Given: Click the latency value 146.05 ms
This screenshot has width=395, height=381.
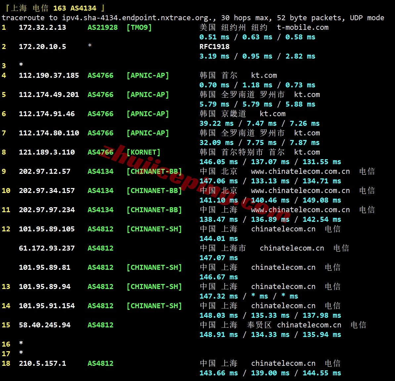Looking at the screenshot, I should [x=219, y=162].
